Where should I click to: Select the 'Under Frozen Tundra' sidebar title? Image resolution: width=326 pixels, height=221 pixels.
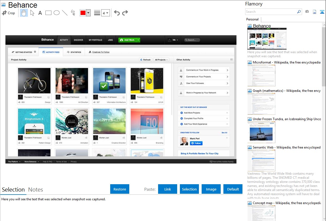pyautogui.click(x=287, y=119)
